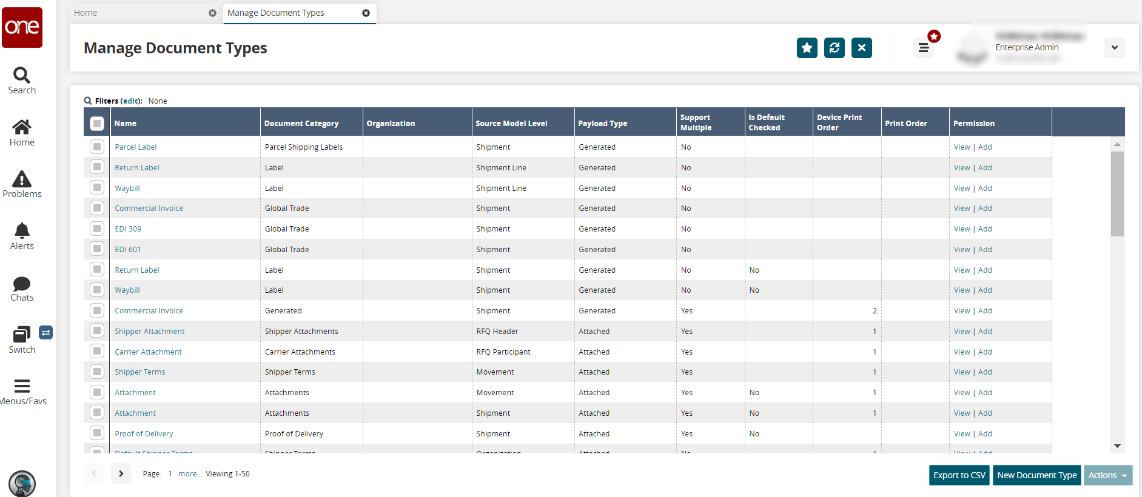Viewport: 1142px width, 497px height.
Task: Tick the select-all header checkbox
Action: tap(97, 123)
